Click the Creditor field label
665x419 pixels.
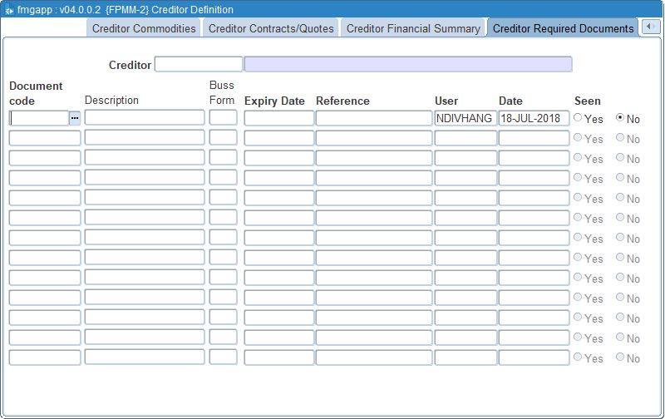click(x=130, y=65)
